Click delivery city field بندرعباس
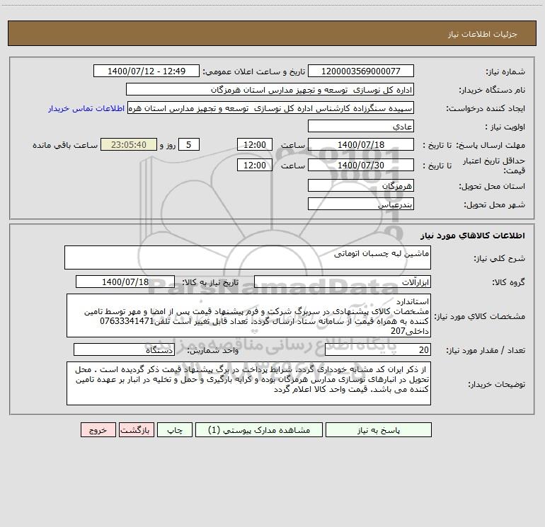The height and width of the screenshot is (527, 545). click(361, 204)
